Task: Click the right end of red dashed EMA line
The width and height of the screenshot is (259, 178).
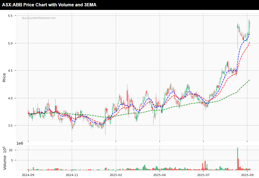Action: [x=249, y=42]
